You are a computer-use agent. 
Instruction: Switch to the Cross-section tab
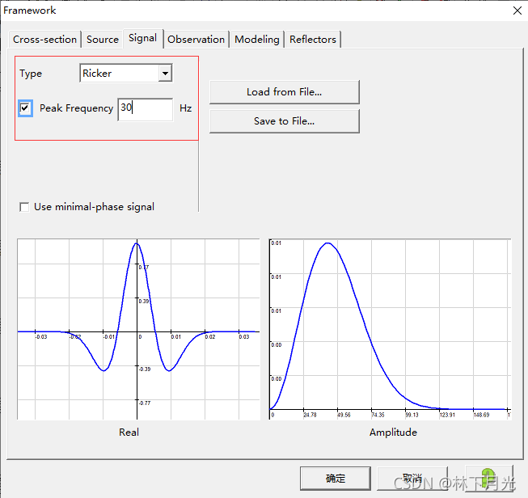[44, 40]
